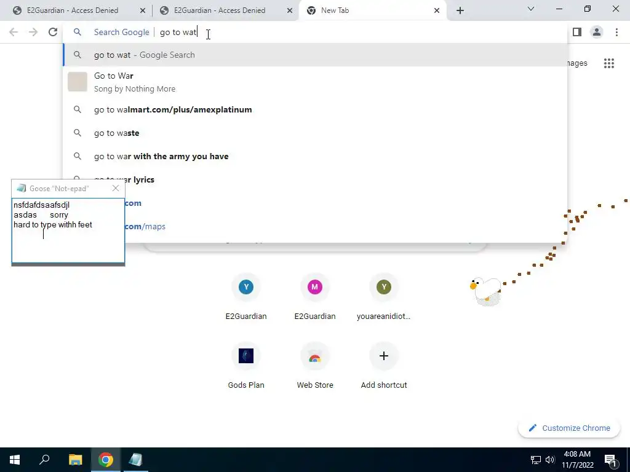Go back with the back arrow
The image size is (630, 472).
tap(14, 32)
